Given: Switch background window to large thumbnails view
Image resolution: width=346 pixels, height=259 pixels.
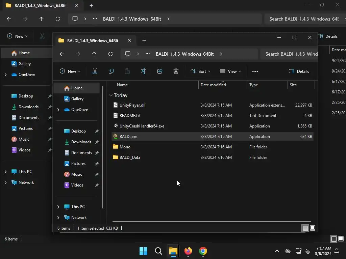Looking at the screenshot, I should tap(341, 239).
